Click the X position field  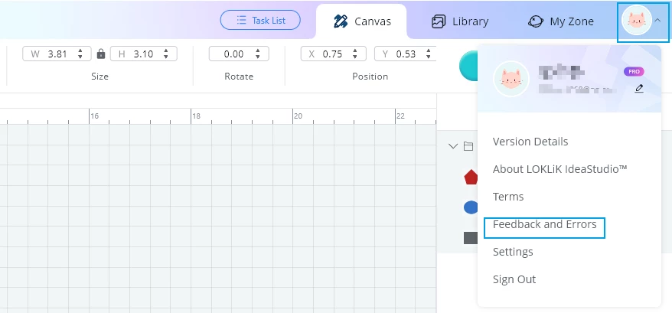click(333, 54)
